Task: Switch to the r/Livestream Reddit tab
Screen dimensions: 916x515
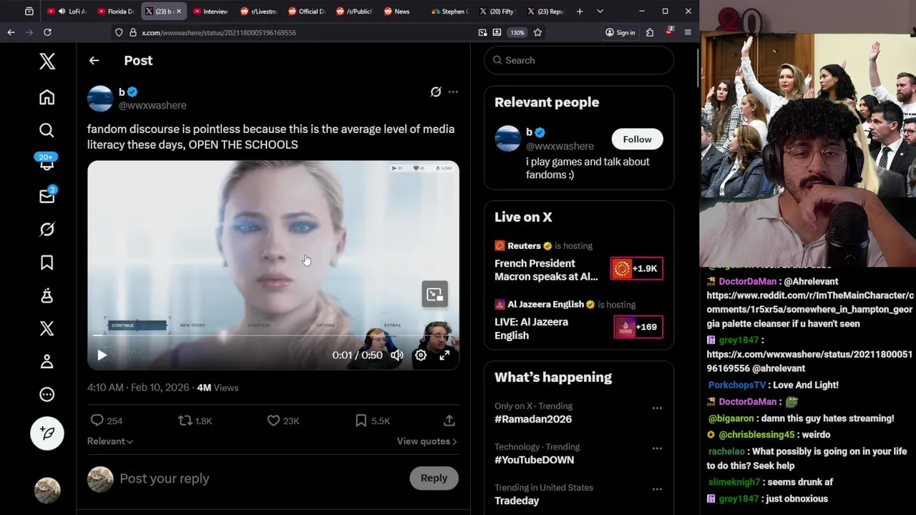Action: click(259, 11)
